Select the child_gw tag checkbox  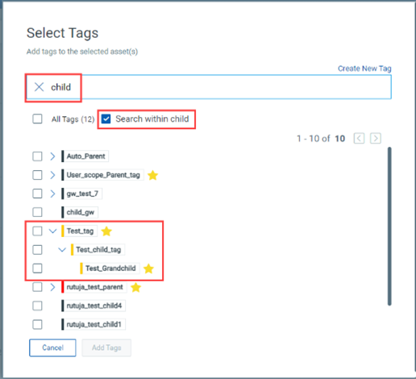pyautogui.click(x=37, y=212)
